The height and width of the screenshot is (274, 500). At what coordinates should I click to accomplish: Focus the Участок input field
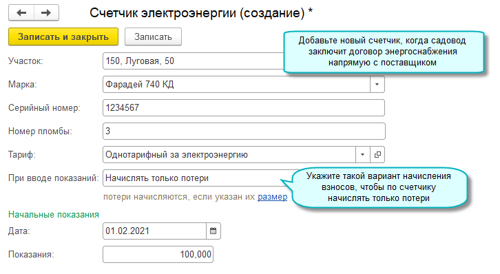[x=194, y=61]
